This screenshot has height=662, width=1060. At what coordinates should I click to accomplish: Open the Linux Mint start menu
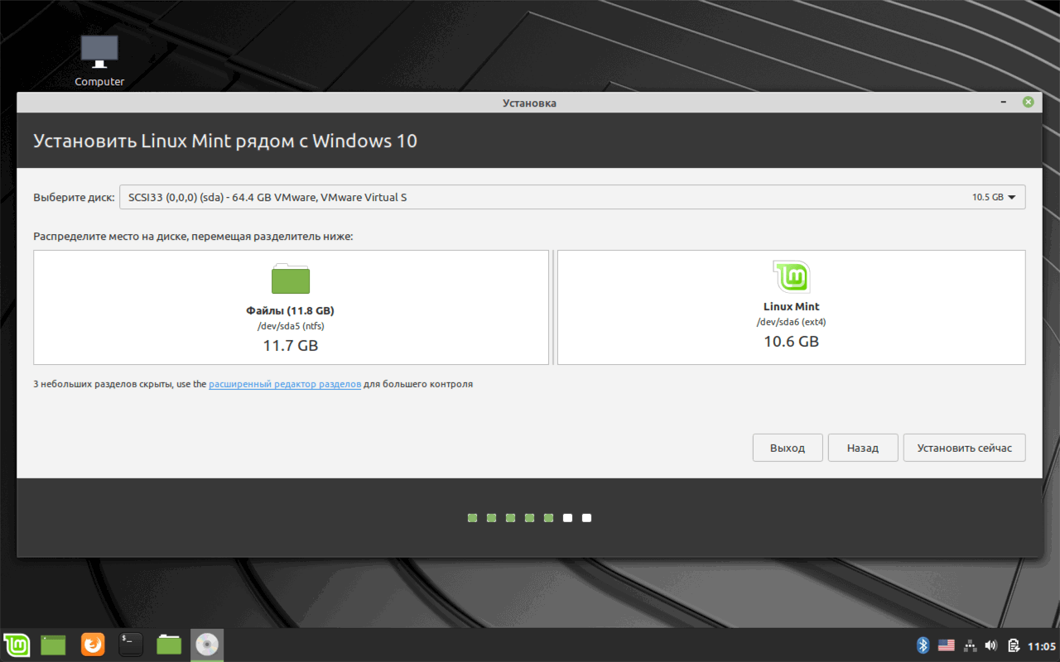17,645
